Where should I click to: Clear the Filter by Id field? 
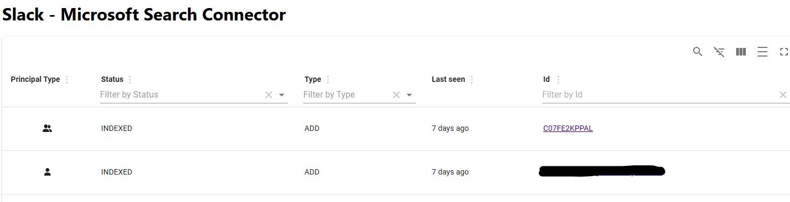click(783, 95)
